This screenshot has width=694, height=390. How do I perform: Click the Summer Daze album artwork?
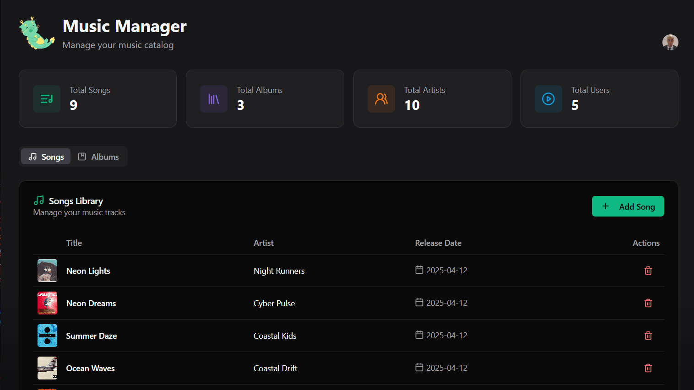pyautogui.click(x=47, y=336)
